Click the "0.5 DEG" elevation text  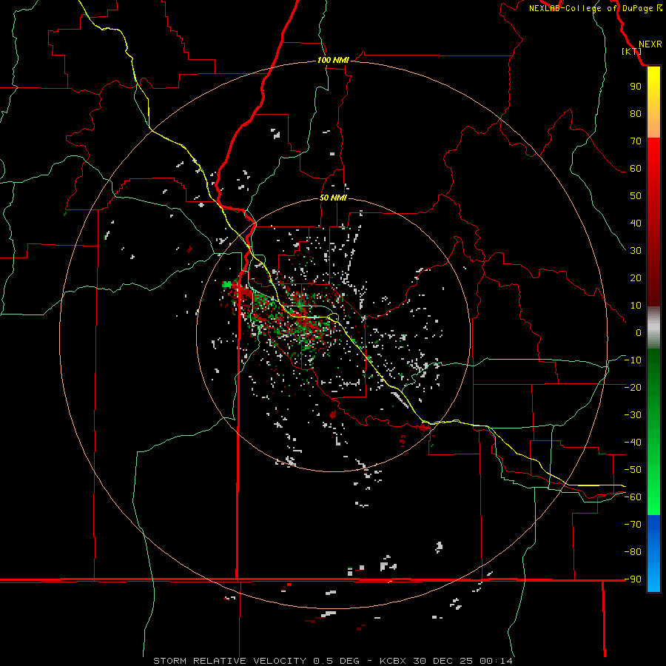[337, 661]
